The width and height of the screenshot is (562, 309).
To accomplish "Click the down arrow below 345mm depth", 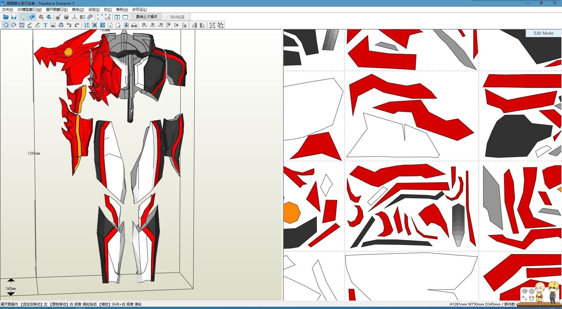I will [11, 293].
